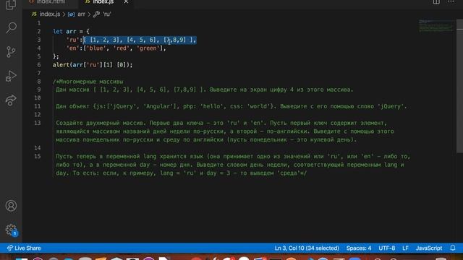Change file encoding UTF-8

pos(387,248)
